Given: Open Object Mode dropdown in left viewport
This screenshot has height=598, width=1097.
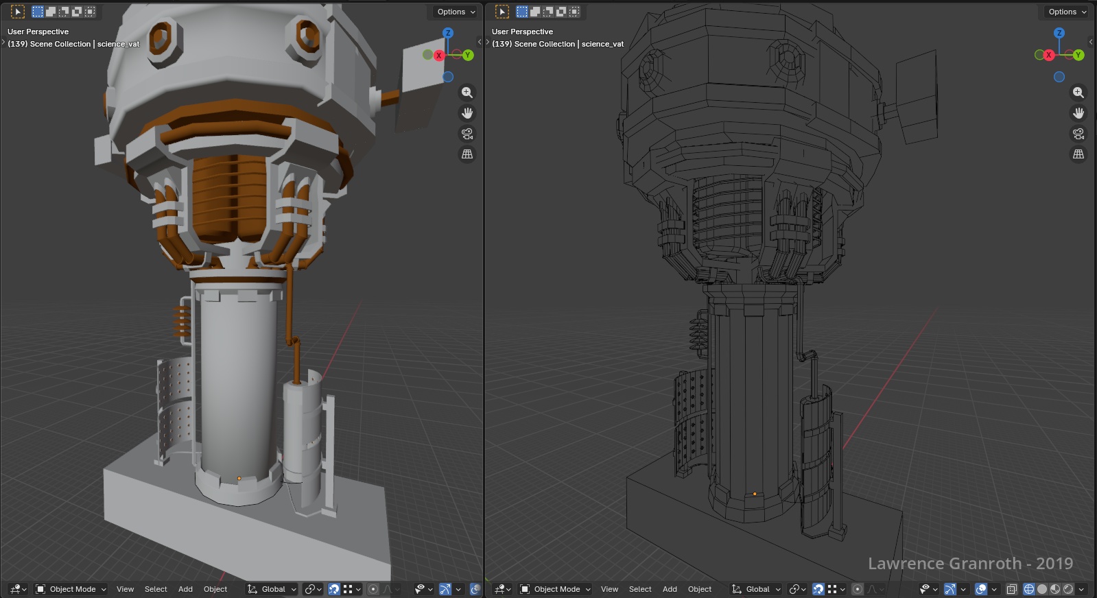Looking at the screenshot, I should click(x=71, y=589).
